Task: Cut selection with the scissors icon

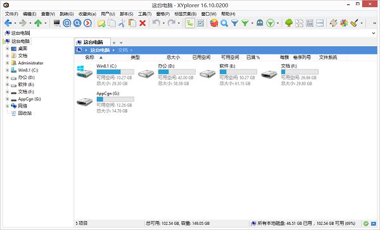Action: tap(122, 23)
